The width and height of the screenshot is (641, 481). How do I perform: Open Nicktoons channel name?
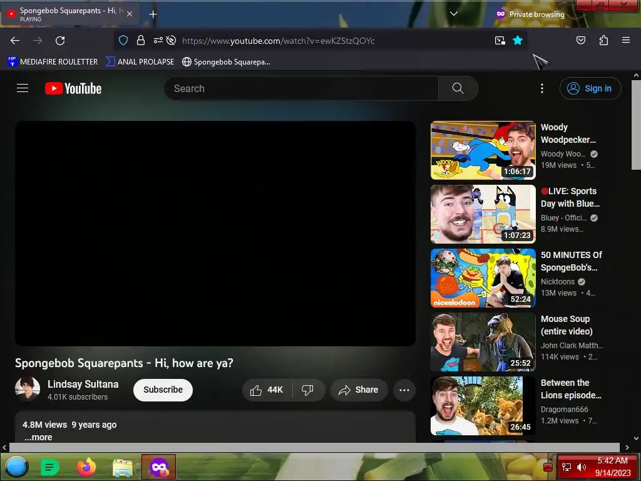[558, 282]
